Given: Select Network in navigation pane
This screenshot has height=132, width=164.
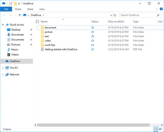Looking at the screenshot, I should (15, 74).
